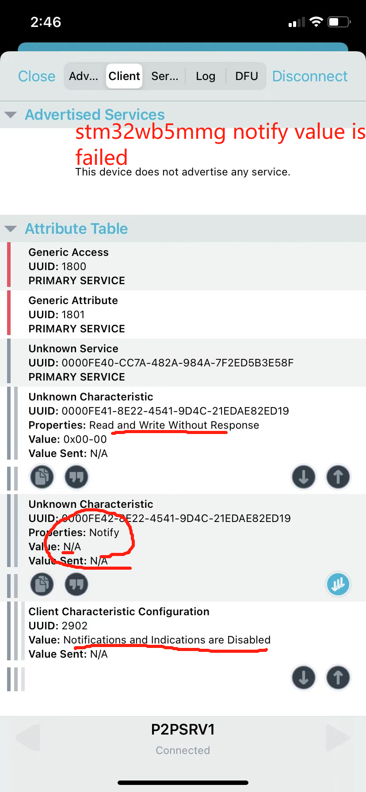
Task: Tap copy icon under FE42 Notify characteristic
Action: tap(42, 584)
